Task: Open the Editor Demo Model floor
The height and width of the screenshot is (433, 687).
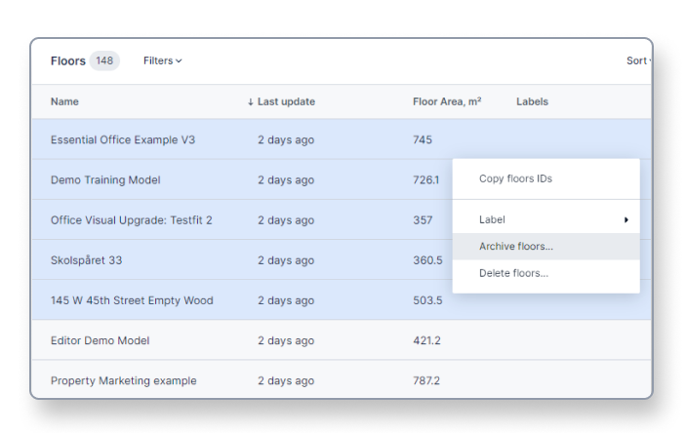Action: click(x=100, y=340)
